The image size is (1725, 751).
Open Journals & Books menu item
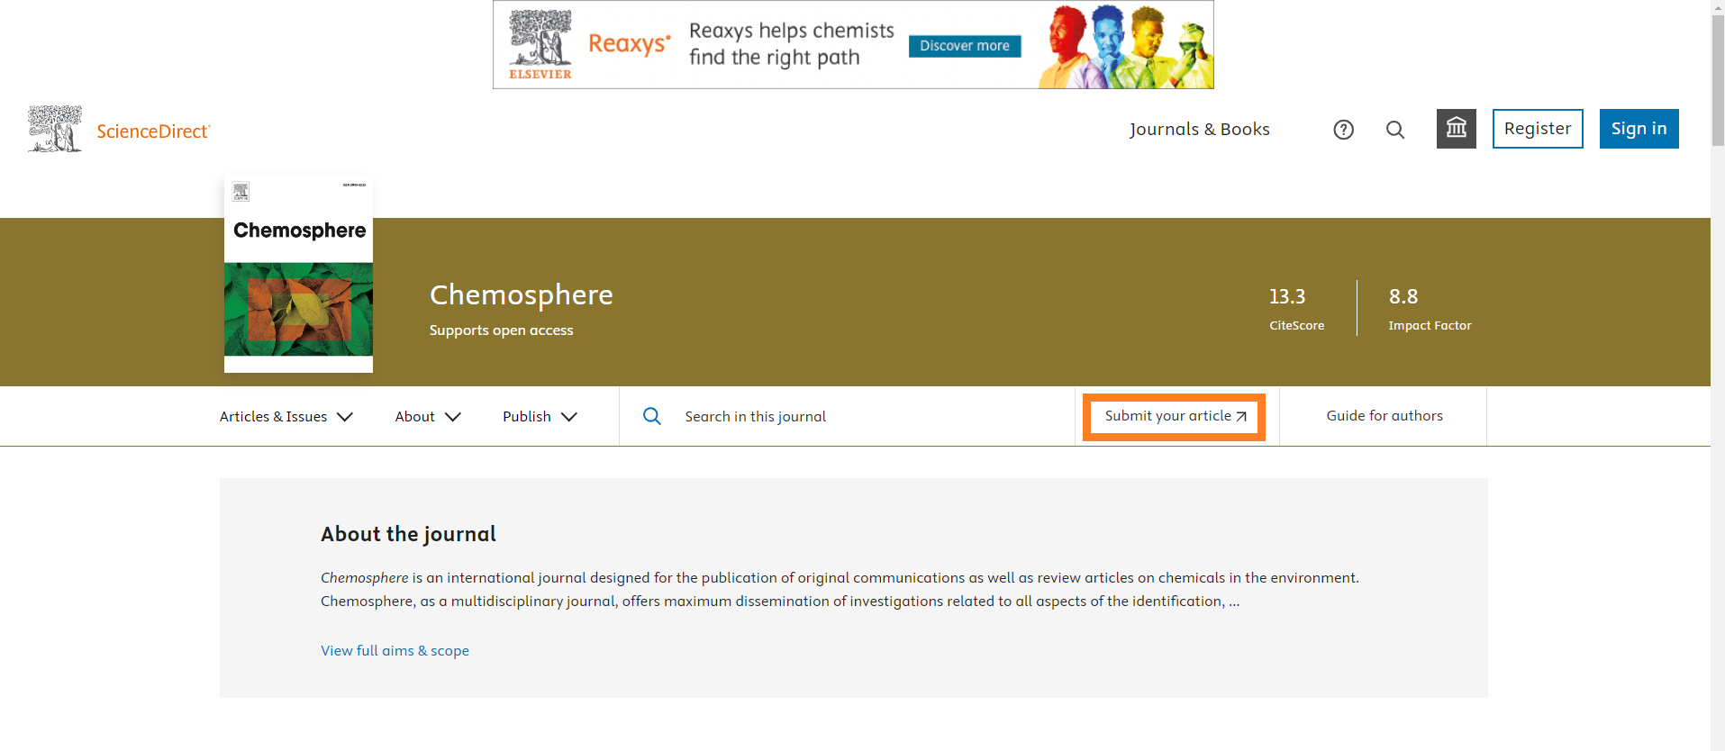[x=1199, y=129]
